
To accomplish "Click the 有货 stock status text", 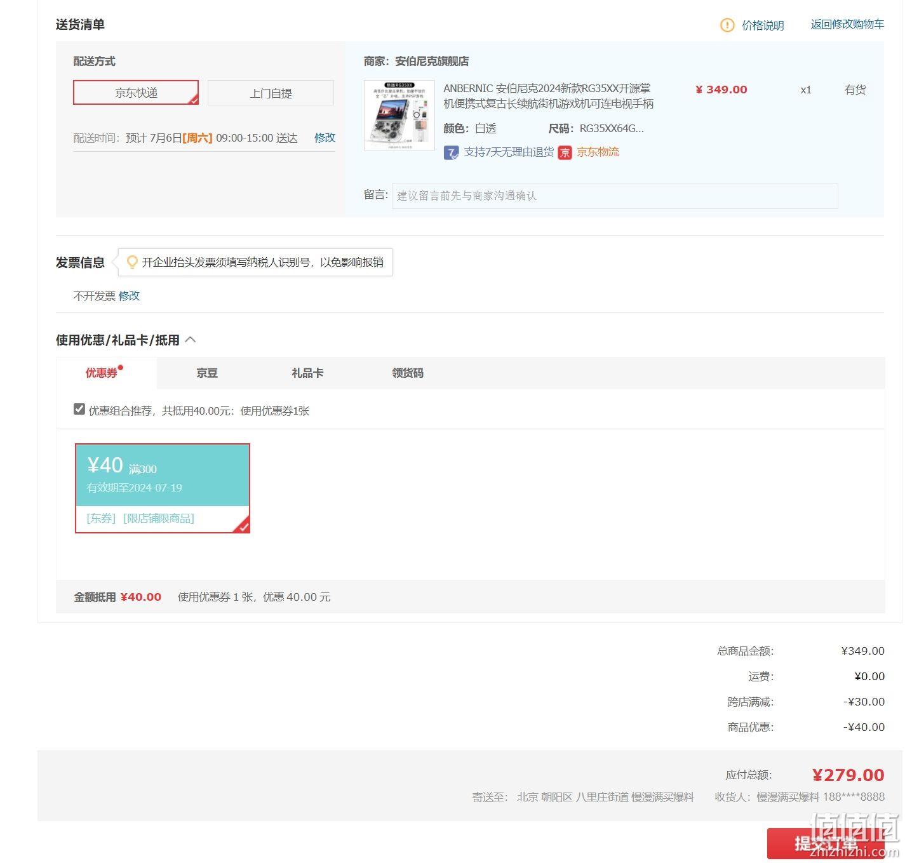I will [x=855, y=90].
